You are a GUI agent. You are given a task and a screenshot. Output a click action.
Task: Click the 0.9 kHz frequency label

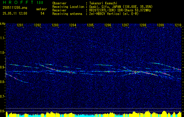click(2, 67)
